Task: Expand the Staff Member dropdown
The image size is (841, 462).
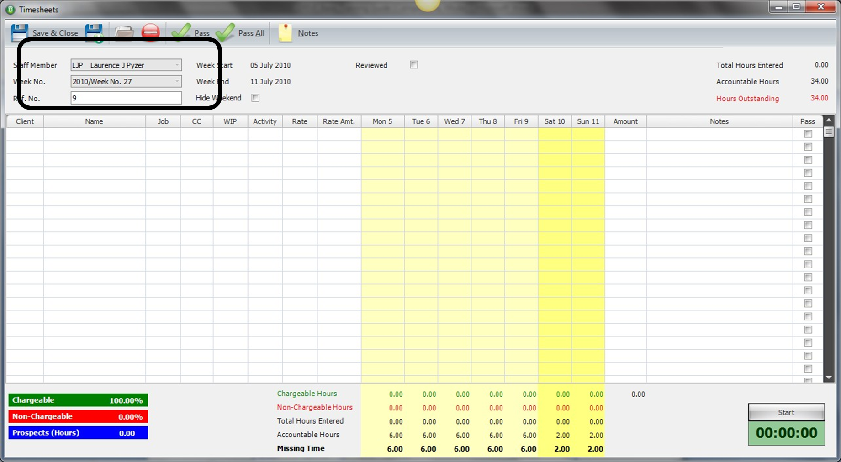Action: click(x=177, y=65)
